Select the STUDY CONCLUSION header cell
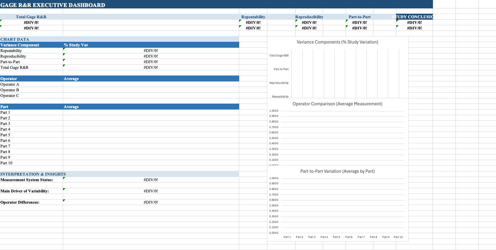 414,17
